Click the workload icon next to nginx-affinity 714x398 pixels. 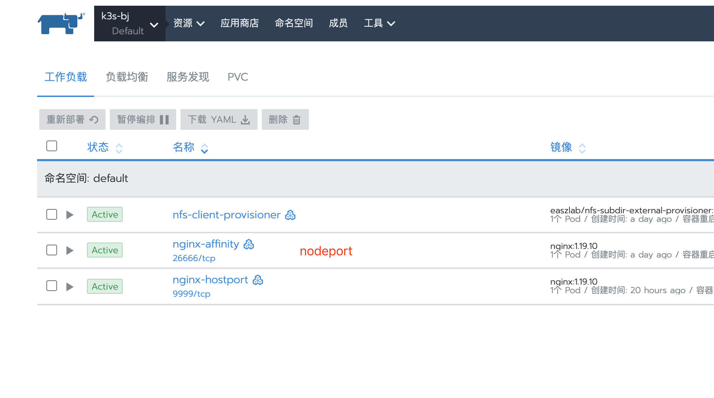coord(249,244)
